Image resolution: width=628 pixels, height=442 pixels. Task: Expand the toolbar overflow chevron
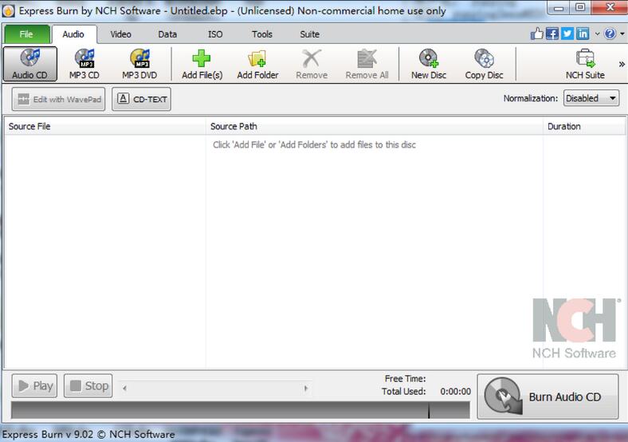[622, 64]
